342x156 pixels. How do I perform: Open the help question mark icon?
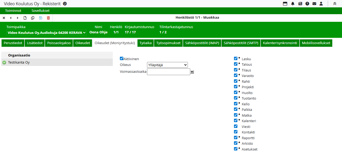click(x=307, y=4)
